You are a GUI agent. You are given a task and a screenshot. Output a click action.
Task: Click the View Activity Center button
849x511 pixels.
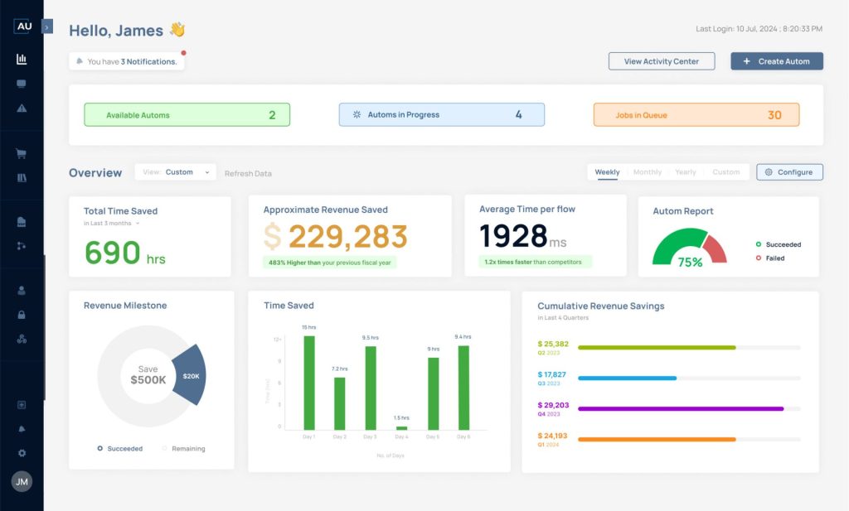(661, 61)
